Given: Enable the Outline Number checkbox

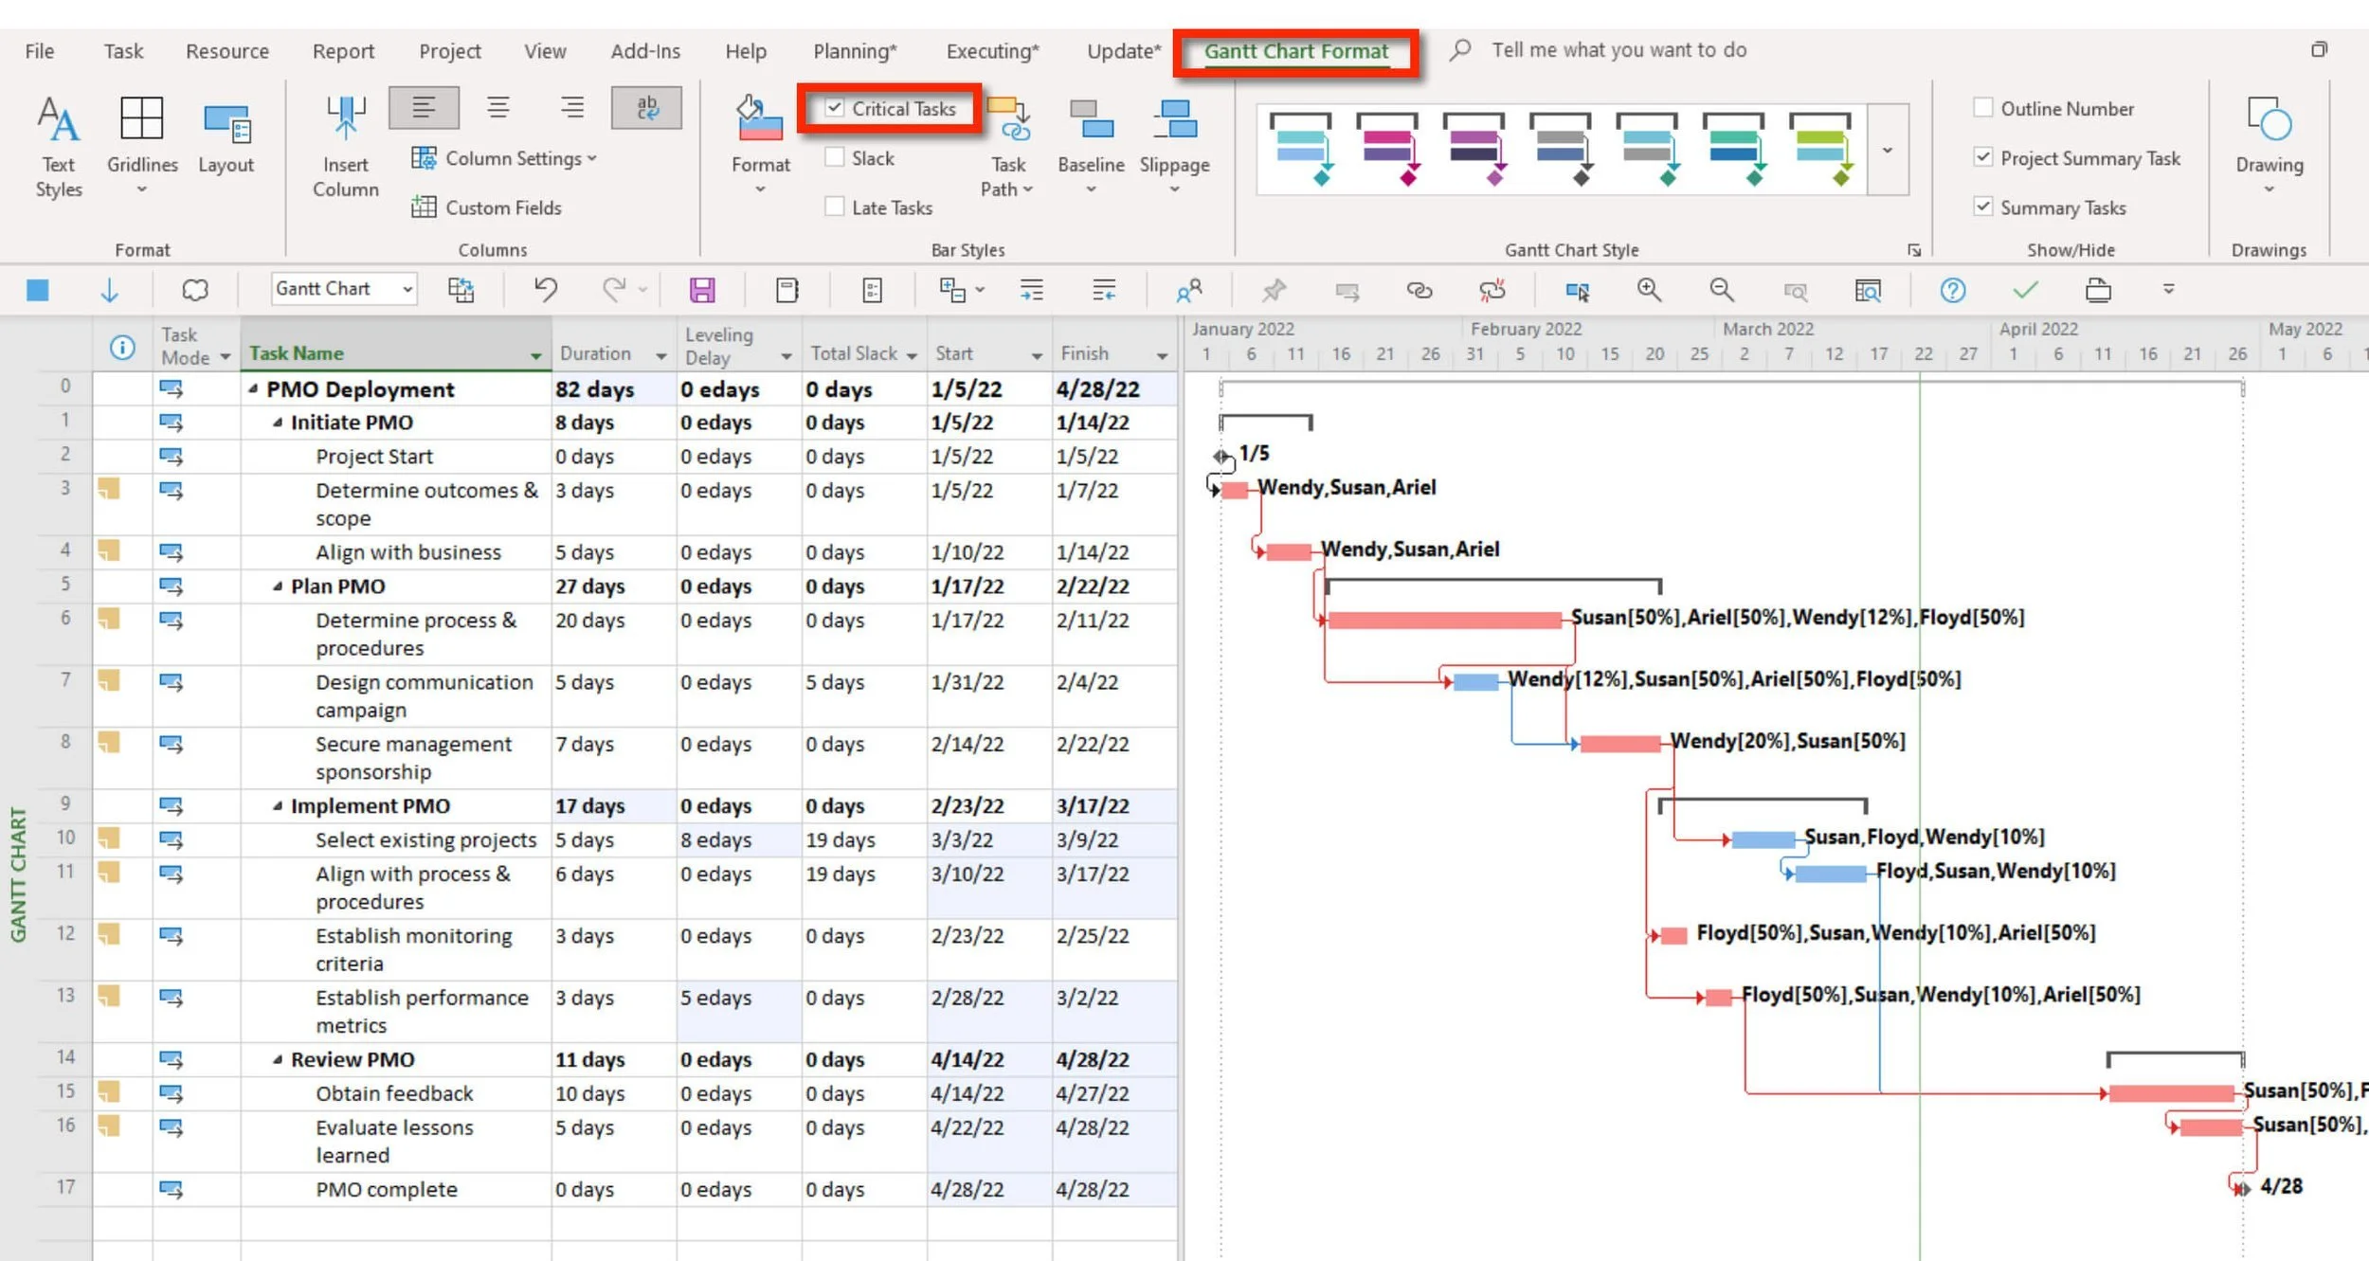Looking at the screenshot, I should click(x=1982, y=107).
